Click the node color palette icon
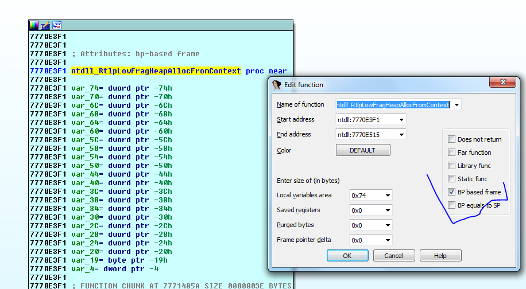Screen dimensions: 526x289 (34, 25)
